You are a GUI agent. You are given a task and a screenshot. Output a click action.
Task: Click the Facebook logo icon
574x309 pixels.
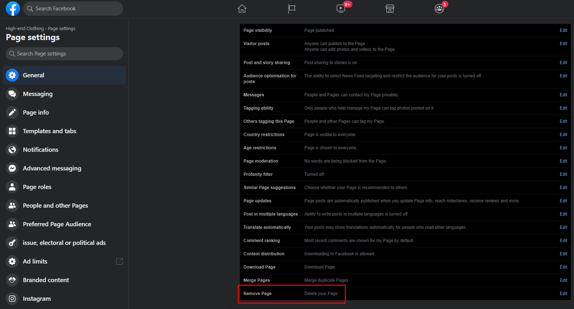13,9
